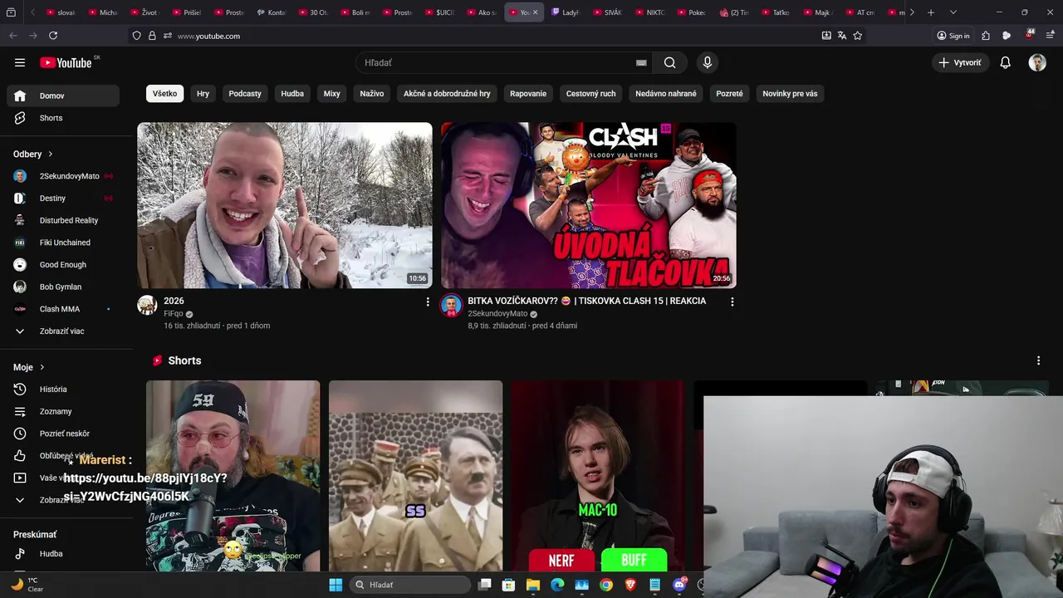Click the YouTube logo
1063x598 pixels.
pyautogui.click(x=66, y=62)
